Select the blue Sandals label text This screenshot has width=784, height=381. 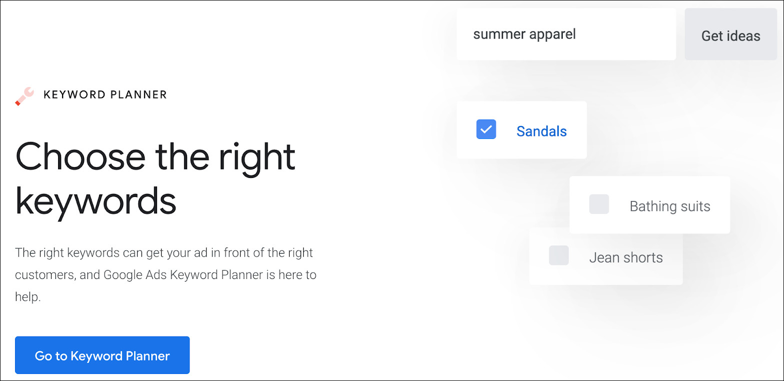(541, 131)
